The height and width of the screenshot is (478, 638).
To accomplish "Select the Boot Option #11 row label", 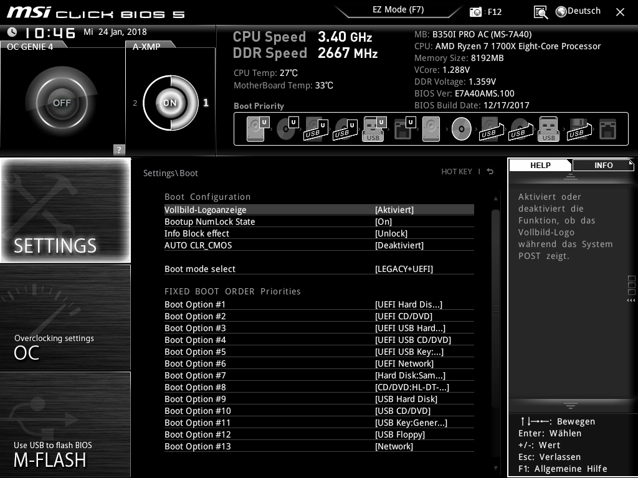I will [198, 423].
